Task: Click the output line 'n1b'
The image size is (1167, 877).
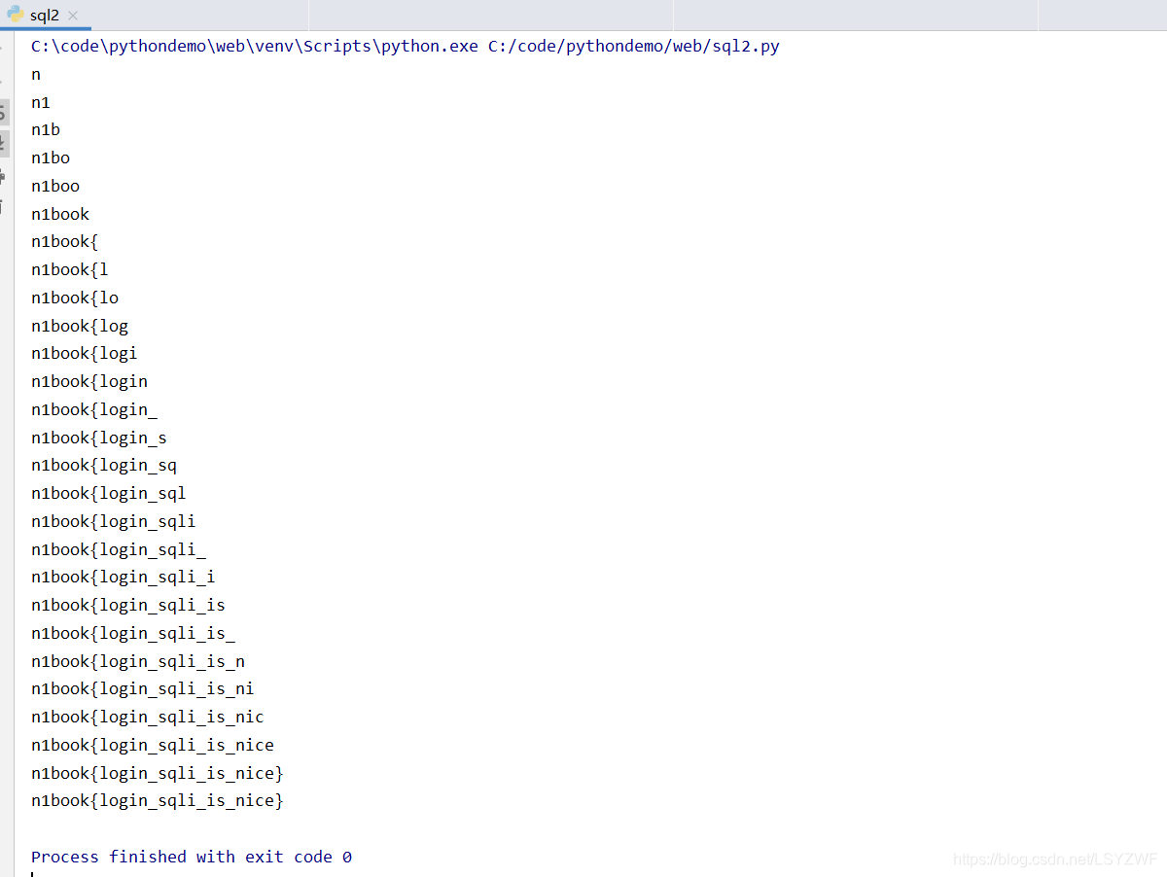Action: [46, 129]
